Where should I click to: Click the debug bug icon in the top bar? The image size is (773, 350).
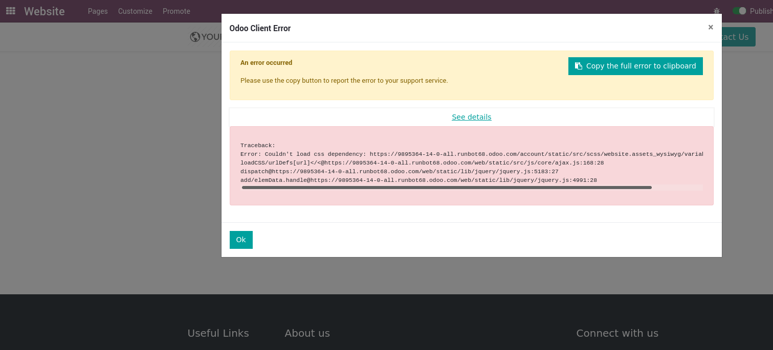[717, 11]
